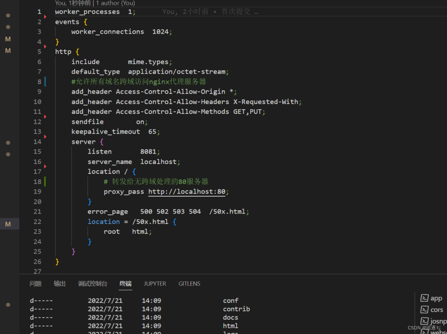Screen dimensions: 447x334
Task: Open the JUPYTER panel tab
Action: click(155, 284)
